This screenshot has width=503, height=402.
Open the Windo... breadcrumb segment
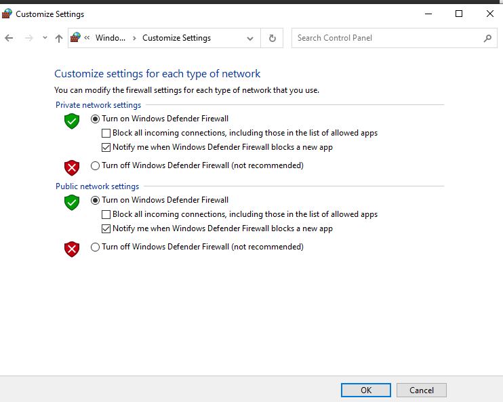110,38
